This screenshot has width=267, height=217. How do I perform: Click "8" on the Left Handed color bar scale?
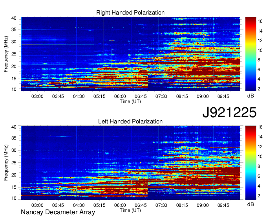(259, 166)
